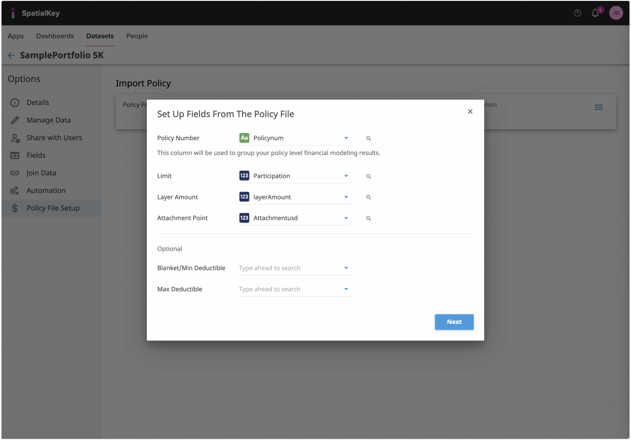Expand the Limit field dropdown arrow

pos(346,176)
